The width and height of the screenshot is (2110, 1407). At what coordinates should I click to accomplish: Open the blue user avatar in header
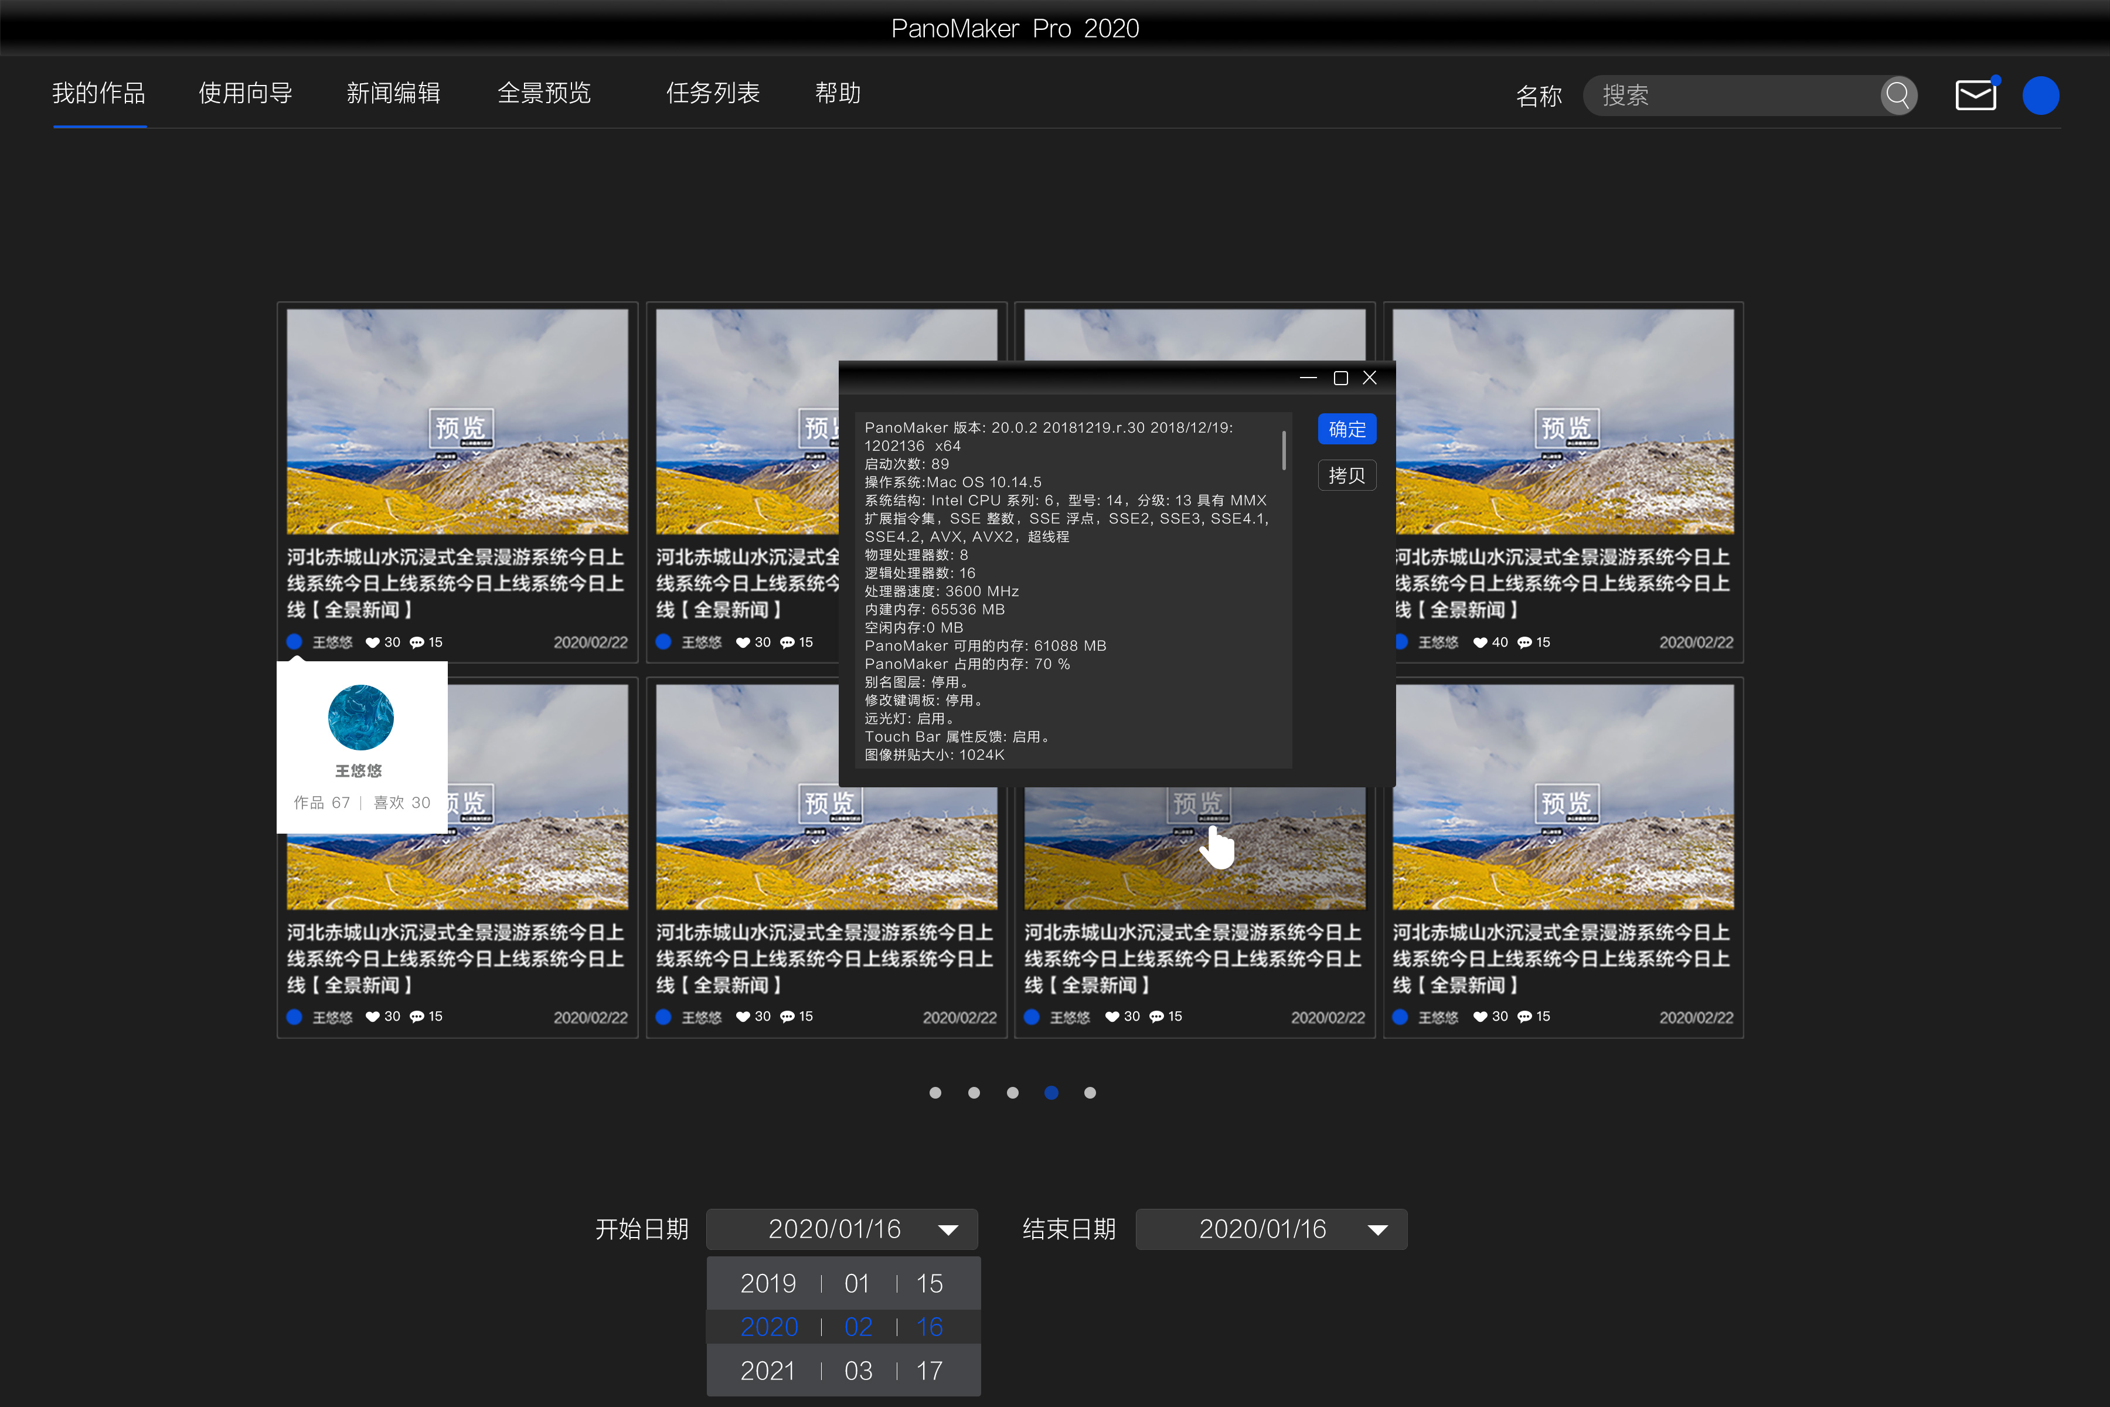tap(2040, 95)
